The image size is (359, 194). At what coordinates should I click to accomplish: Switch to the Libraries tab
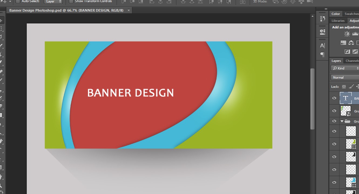point(338,20)
